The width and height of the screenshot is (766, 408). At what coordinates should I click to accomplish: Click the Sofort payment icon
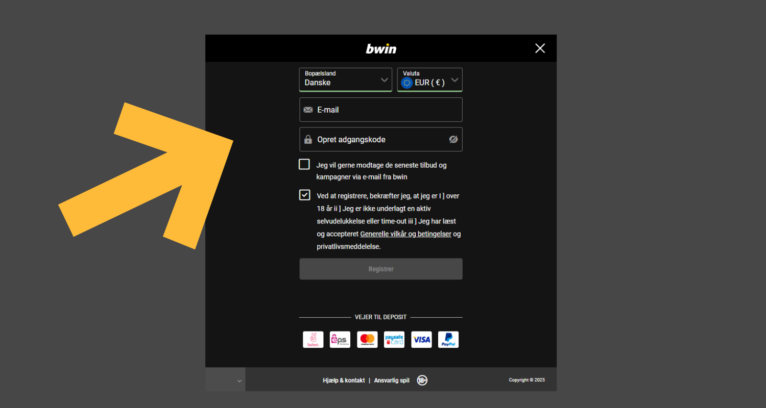click(313, 340)
